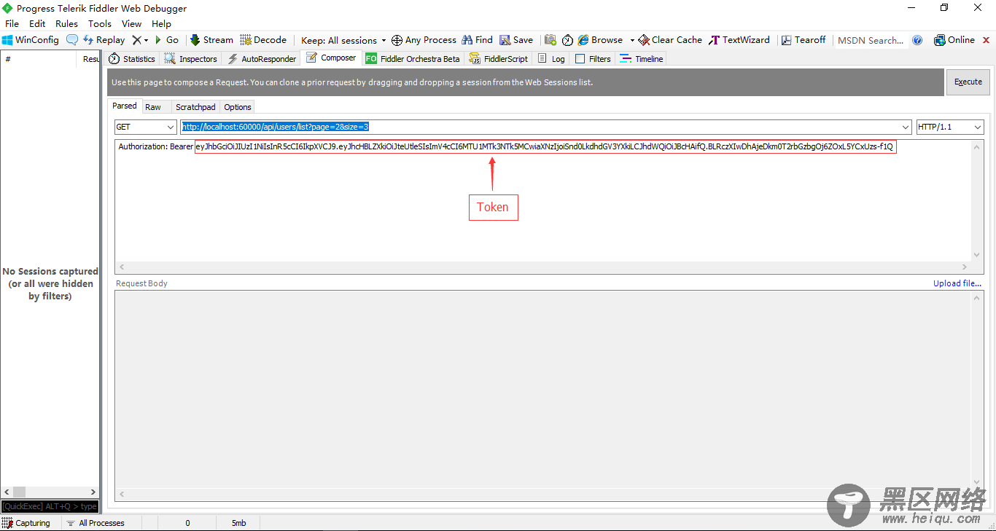Click Clear Cache in the toolbar
The width and height of the screenshot is (996, 531).
coord(670,40)
